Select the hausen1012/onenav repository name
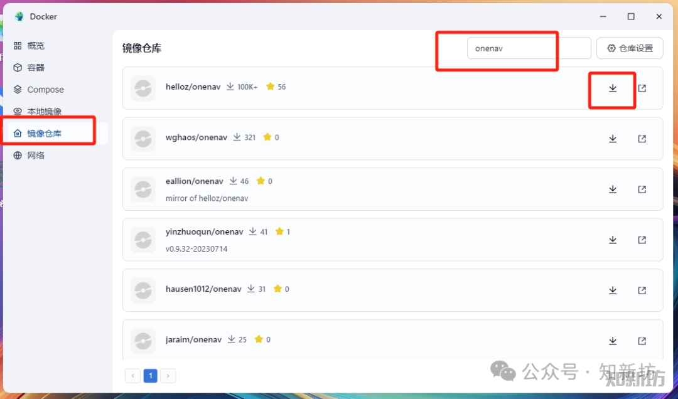Image resolution: width=678 pixels, height=399 pixels. (x=203, y=289)
